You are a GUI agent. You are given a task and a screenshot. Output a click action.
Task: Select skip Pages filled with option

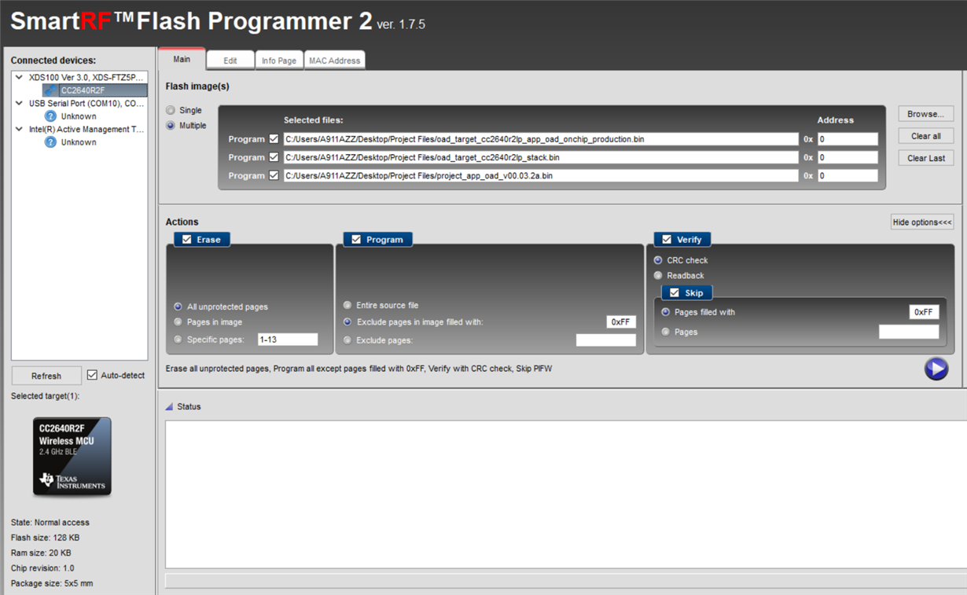click(x=666, y=312)
